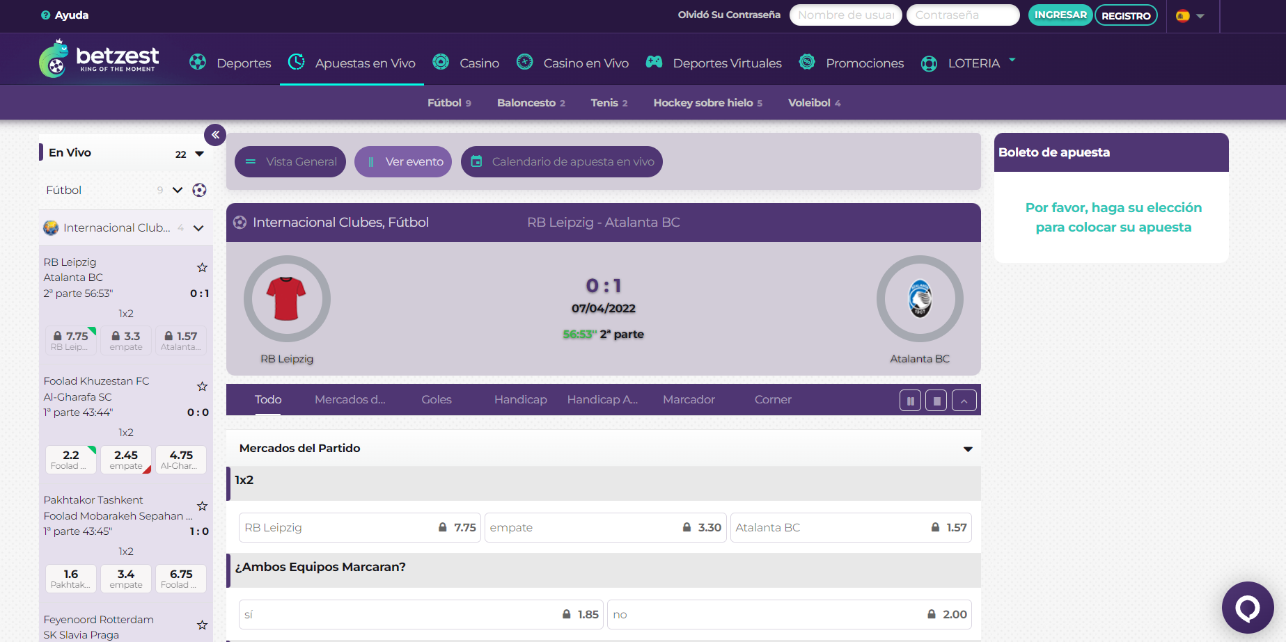
Task: Go to Casino en Vivo
Action: pos(586,63)
